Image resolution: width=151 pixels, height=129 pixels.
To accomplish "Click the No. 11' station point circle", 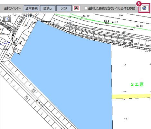I will pos(82,17).
